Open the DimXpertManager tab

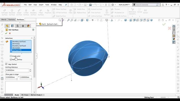[x=23, y=26]
